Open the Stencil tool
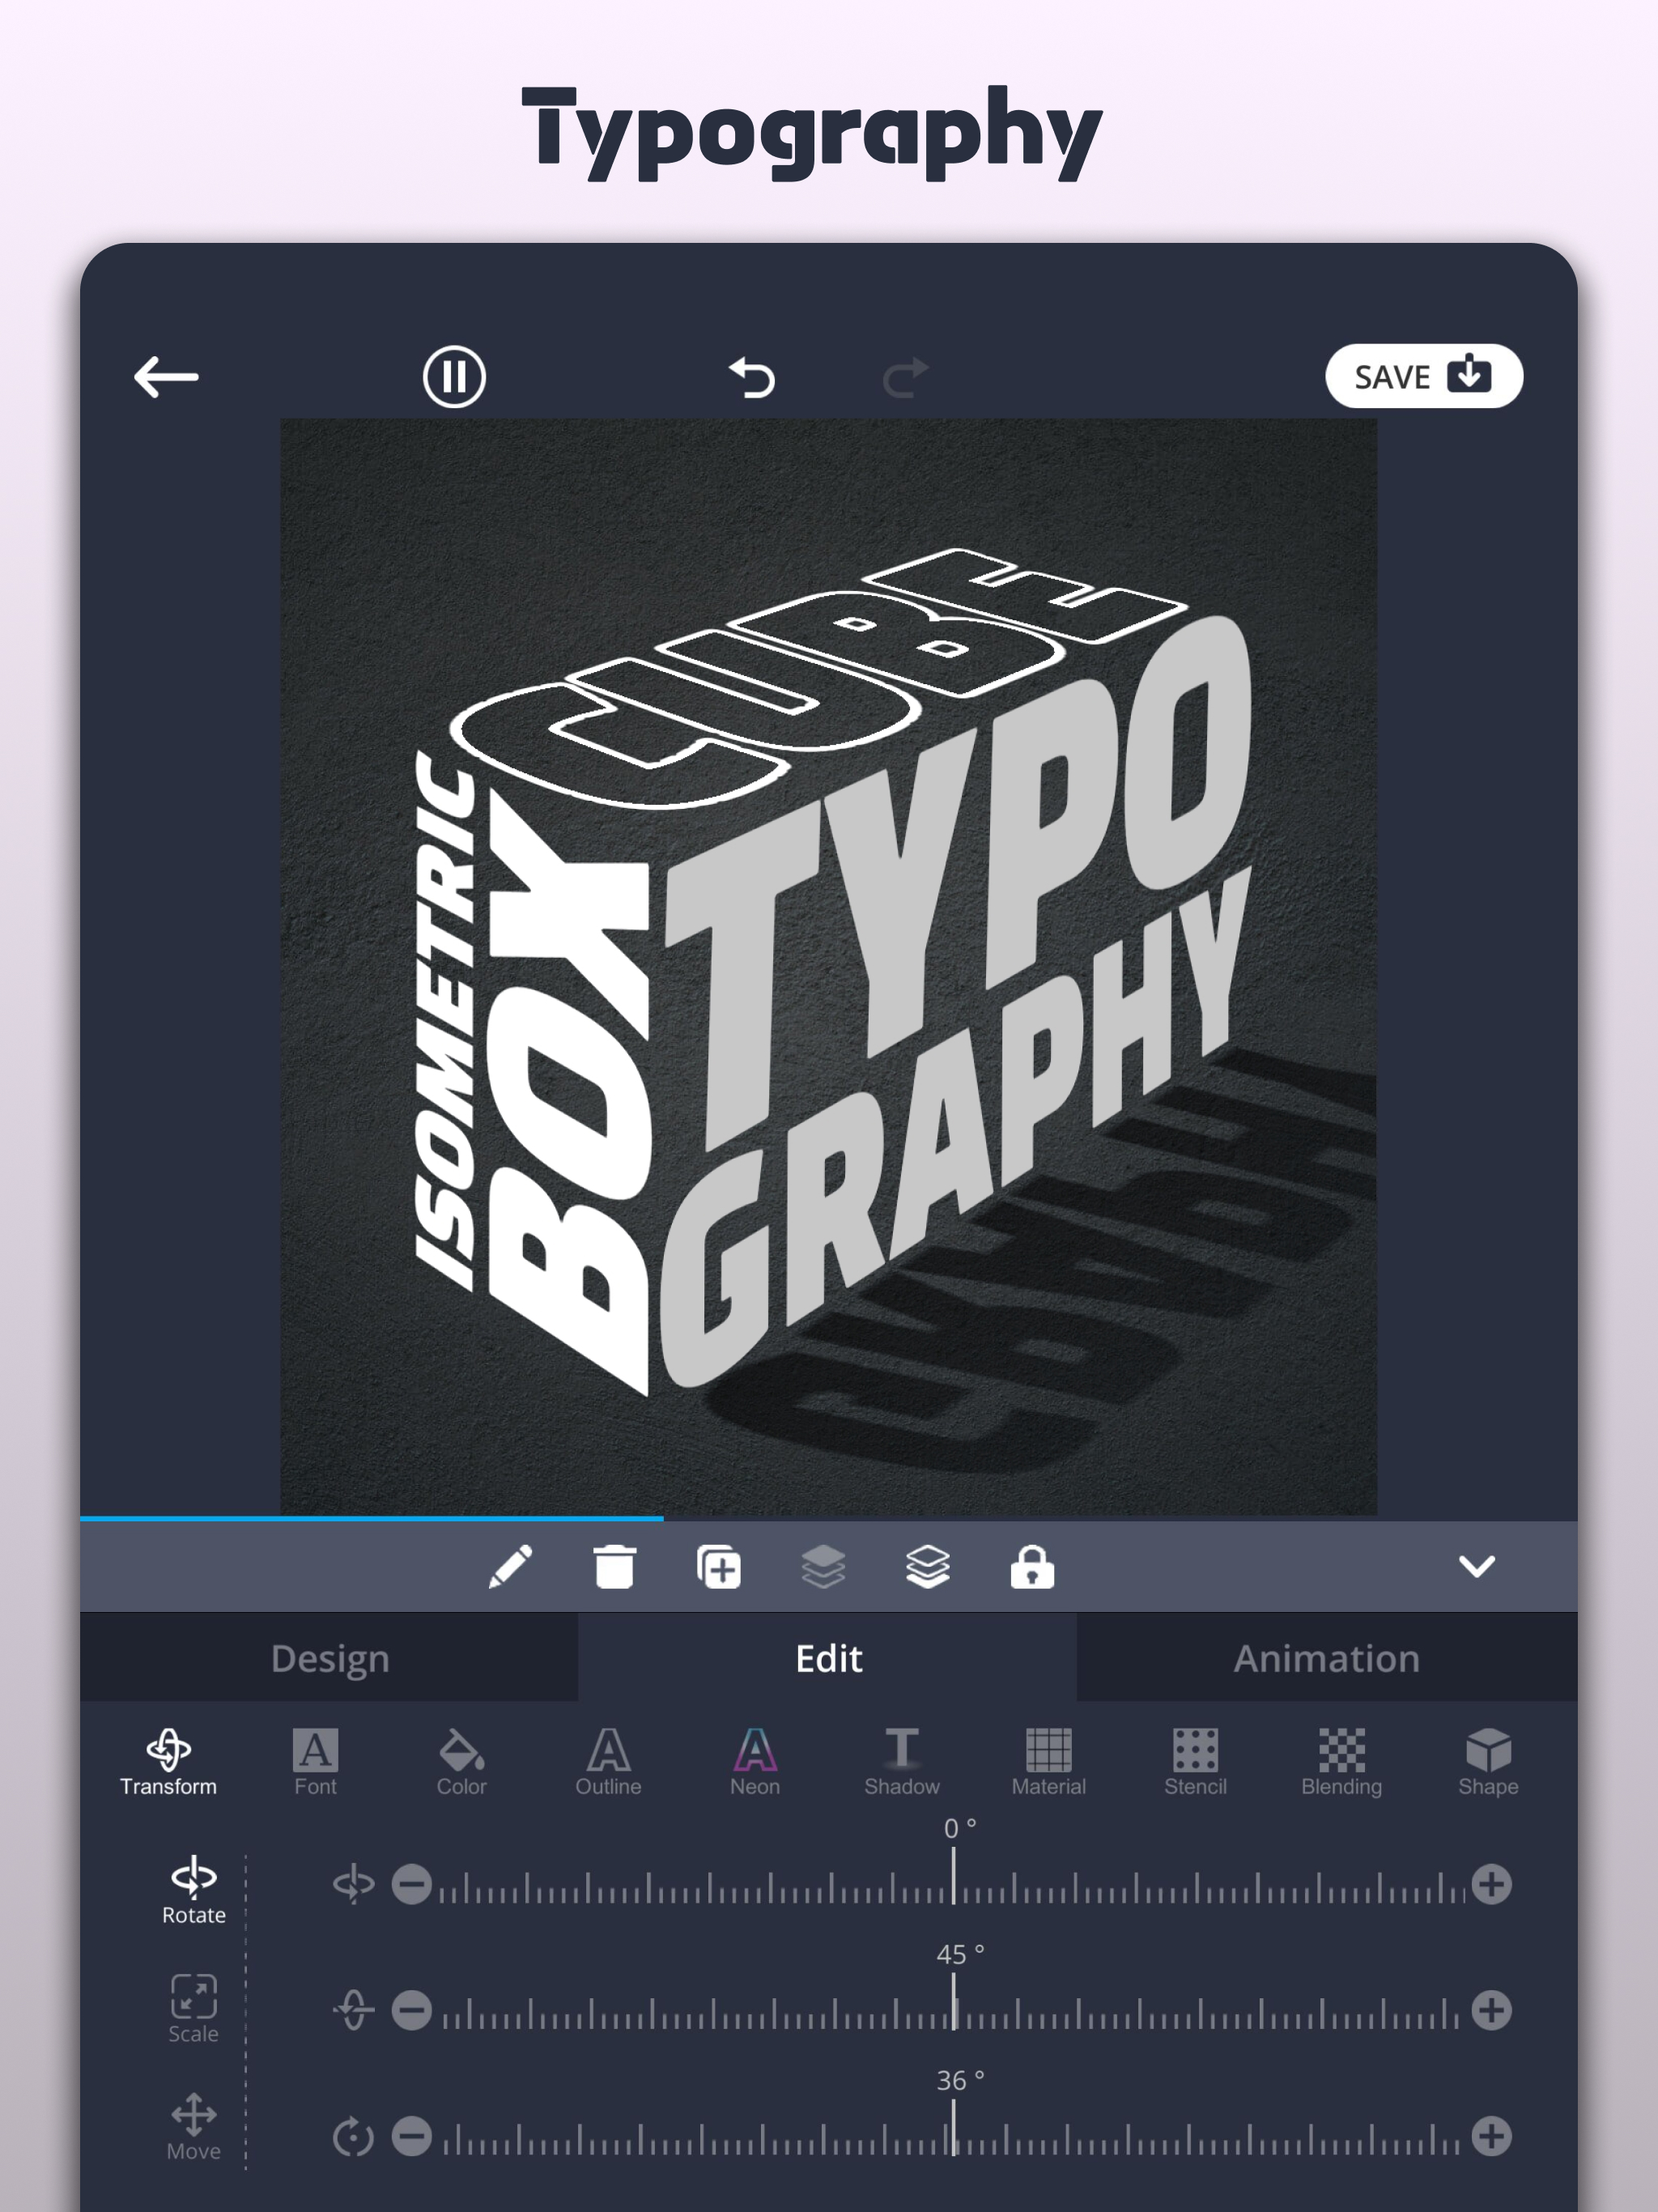 click(x=1195, y=1761)
